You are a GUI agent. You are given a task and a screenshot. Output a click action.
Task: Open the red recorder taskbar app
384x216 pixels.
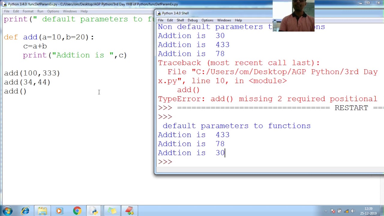[x=130, y=211]
